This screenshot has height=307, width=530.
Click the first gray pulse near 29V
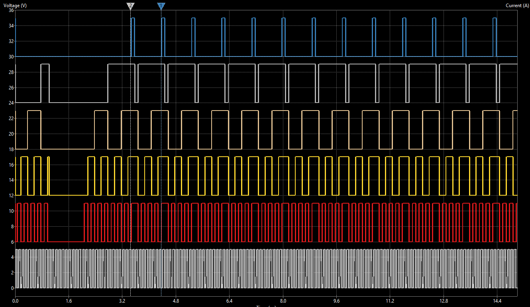(x=45, y=64)
